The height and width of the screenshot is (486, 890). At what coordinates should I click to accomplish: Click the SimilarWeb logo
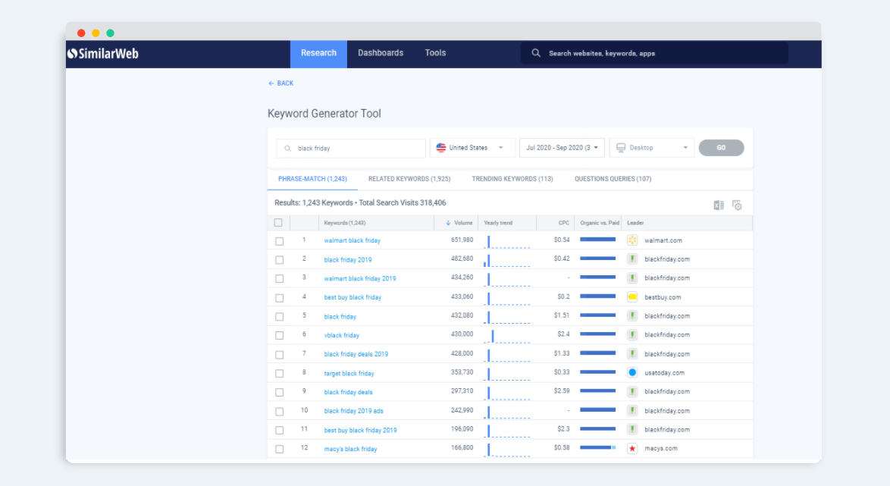(x=103, y=54)
